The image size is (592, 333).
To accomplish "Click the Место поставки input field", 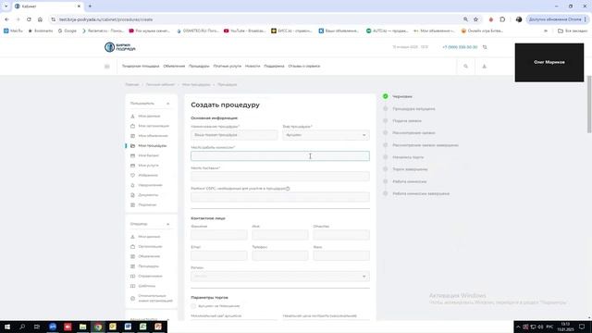I will tap(280, 177).
